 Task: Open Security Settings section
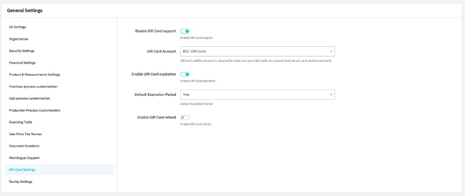(x=21, y=51)
